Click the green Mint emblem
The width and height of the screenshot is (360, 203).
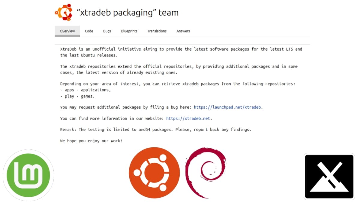point(28,174)
